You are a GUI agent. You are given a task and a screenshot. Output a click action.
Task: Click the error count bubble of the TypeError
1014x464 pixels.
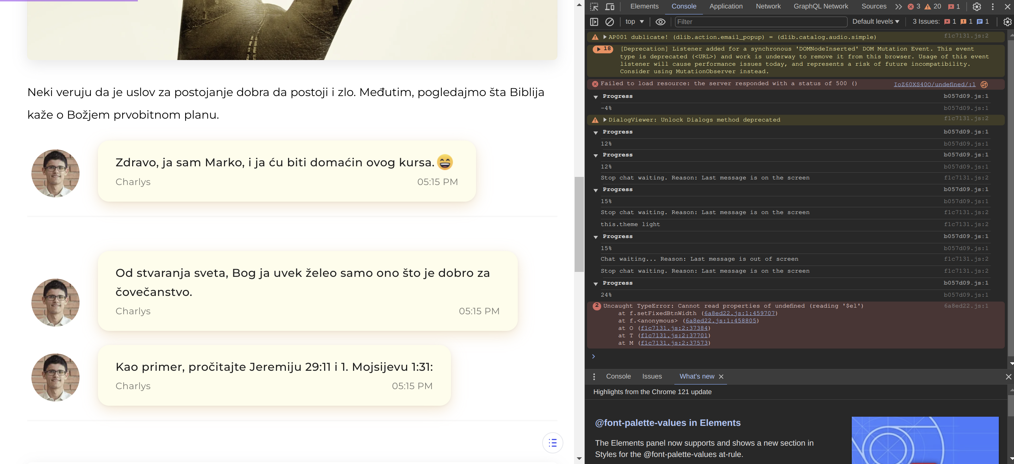pyautogui.click(x=597, y=306)
